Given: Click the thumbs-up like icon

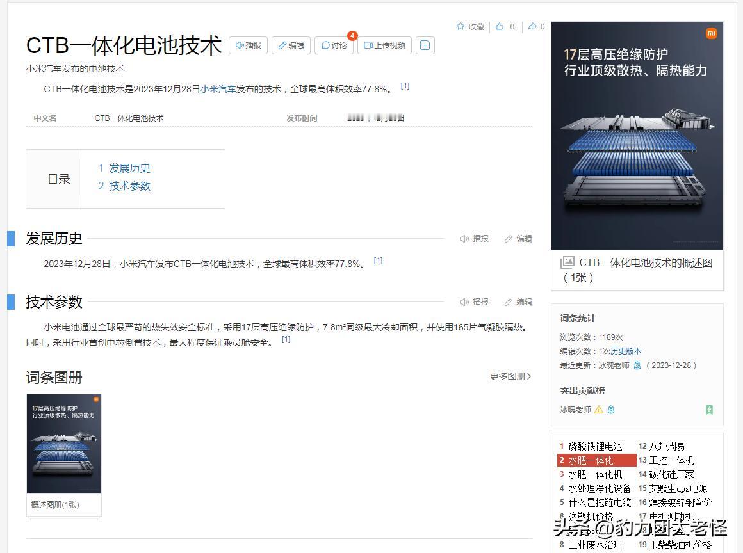Looking at the screenshot, I should [500, 26].
